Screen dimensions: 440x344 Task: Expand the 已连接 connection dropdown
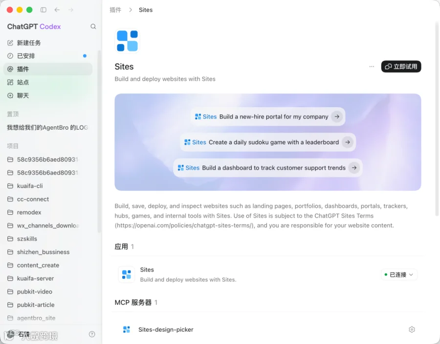coord(399,275)
